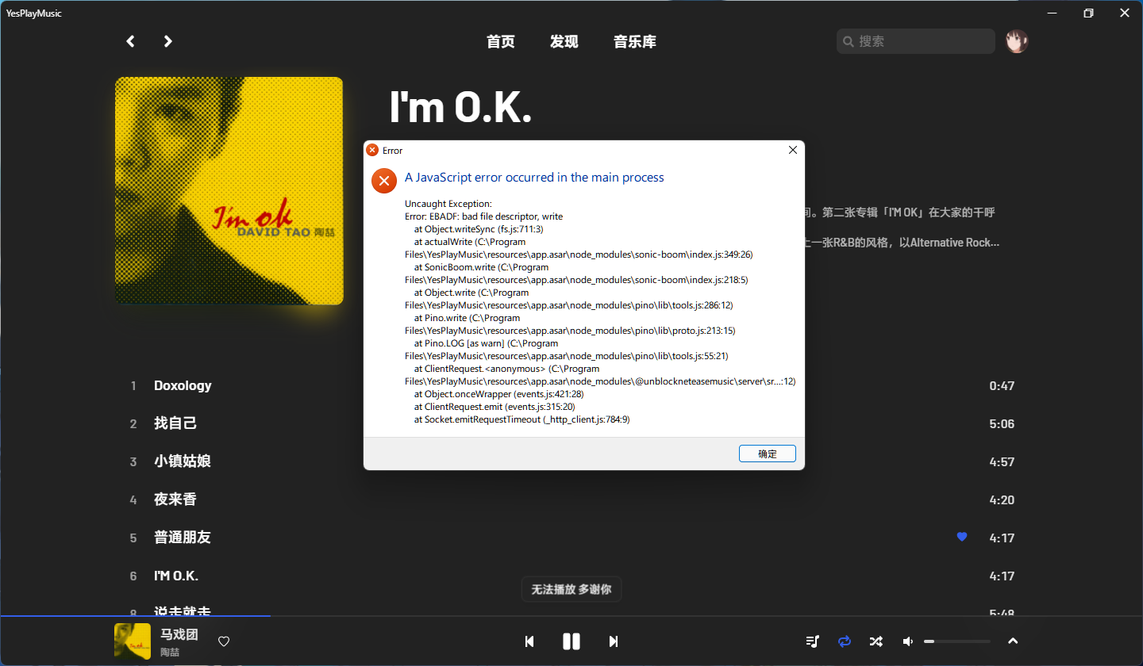Unlike the song 普通朋友 heart
Screen dimensions: 1143x666
[961, 537]
